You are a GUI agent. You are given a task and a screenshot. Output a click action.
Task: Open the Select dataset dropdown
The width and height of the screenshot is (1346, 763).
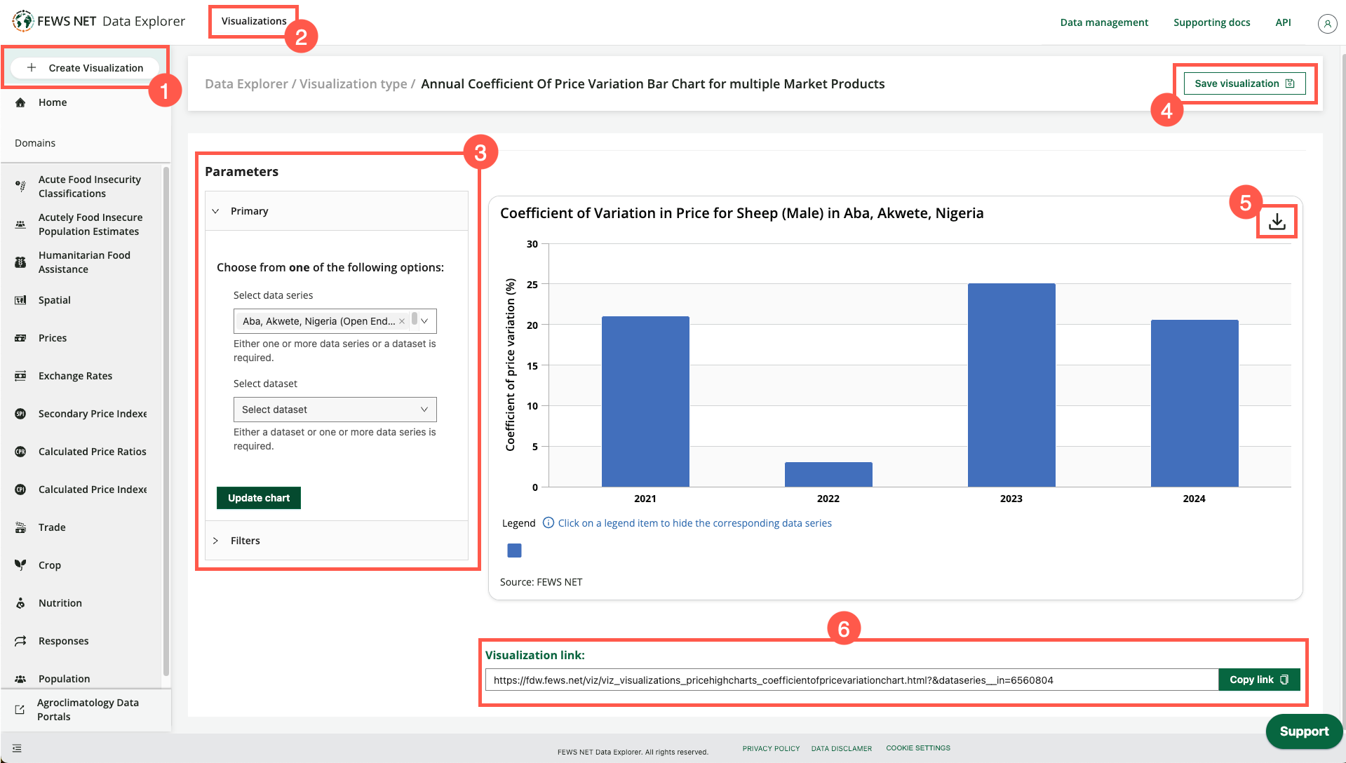click(335, 409)
